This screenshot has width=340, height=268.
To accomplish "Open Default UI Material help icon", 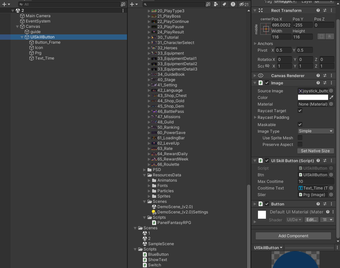I will pos(328,212).
